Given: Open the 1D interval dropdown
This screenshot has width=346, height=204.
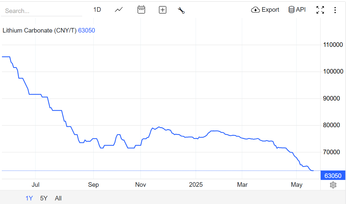Looking at the screenshot, I should click(97, 10).
